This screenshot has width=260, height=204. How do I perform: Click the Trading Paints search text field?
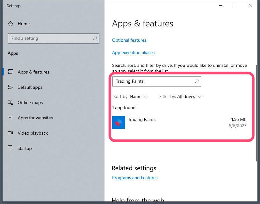click(153, 81)
